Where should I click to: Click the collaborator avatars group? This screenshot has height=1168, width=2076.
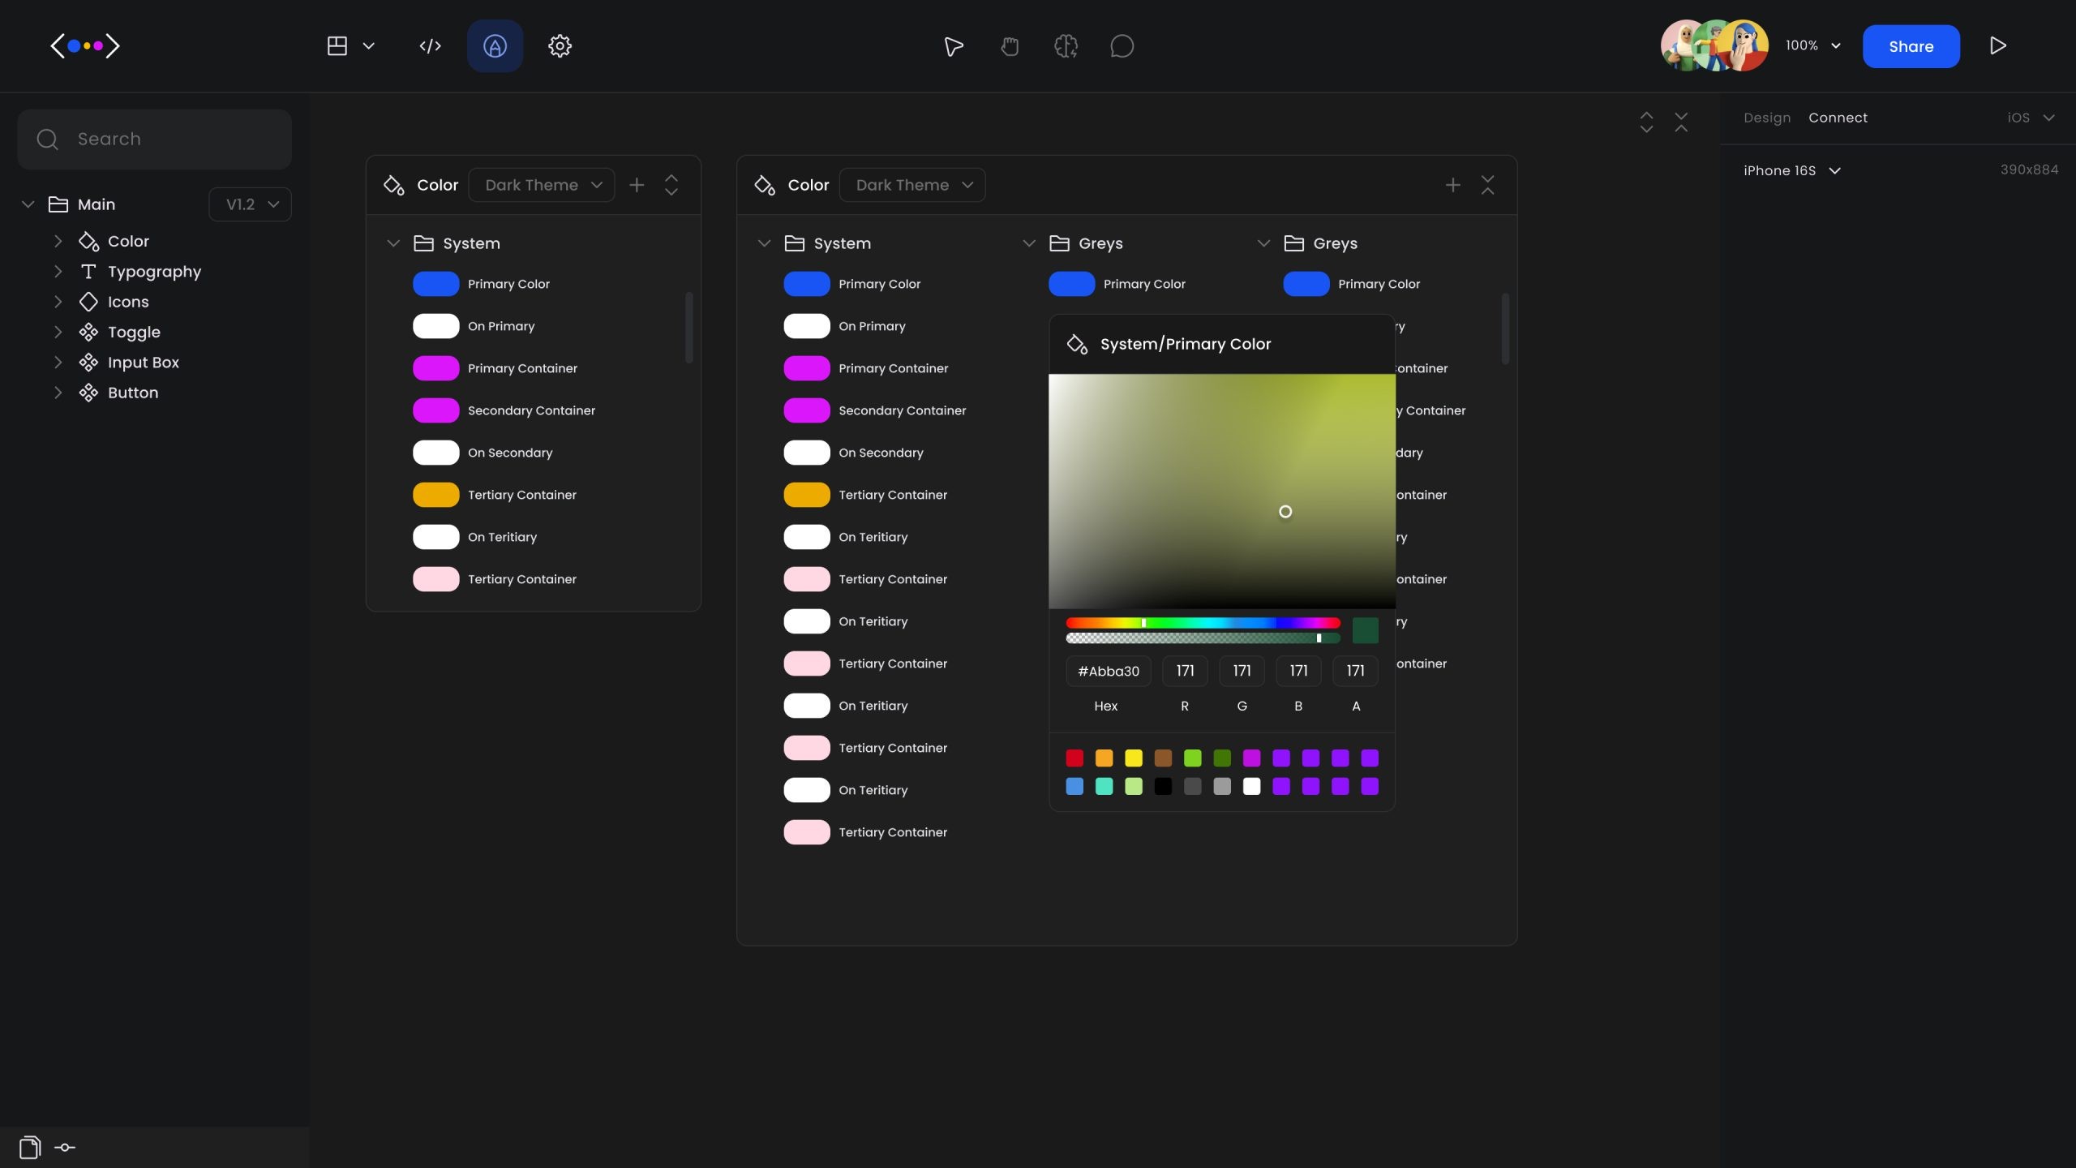click(x=1714, y=45)
